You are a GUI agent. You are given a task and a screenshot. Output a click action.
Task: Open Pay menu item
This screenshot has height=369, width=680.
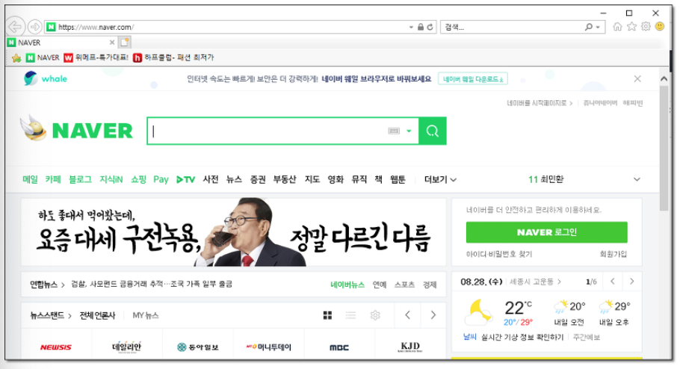pyautogui.click(x=161, y=179)
